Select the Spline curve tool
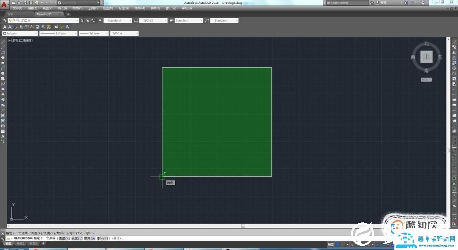The image size is (458, 250). click(3, 84)
